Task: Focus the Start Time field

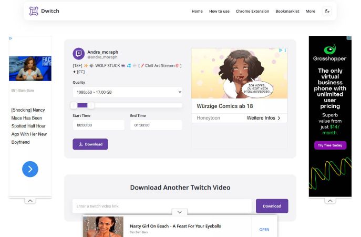Action: [x=99, y=125]
